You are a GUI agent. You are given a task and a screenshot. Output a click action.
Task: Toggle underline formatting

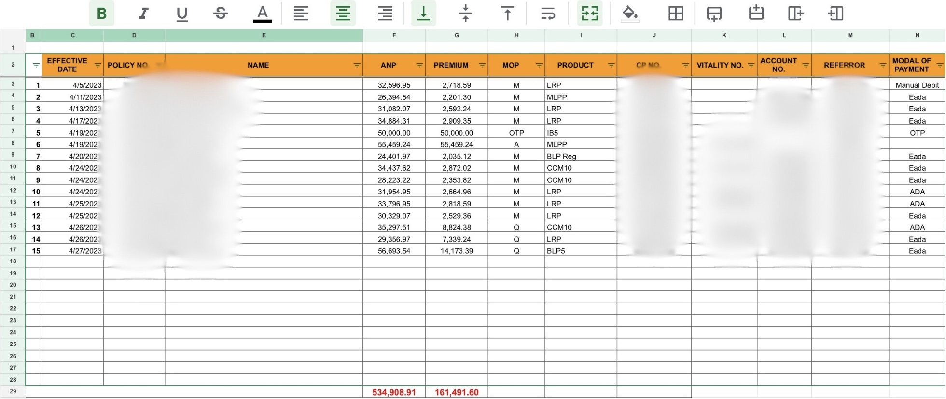[182, 13]
